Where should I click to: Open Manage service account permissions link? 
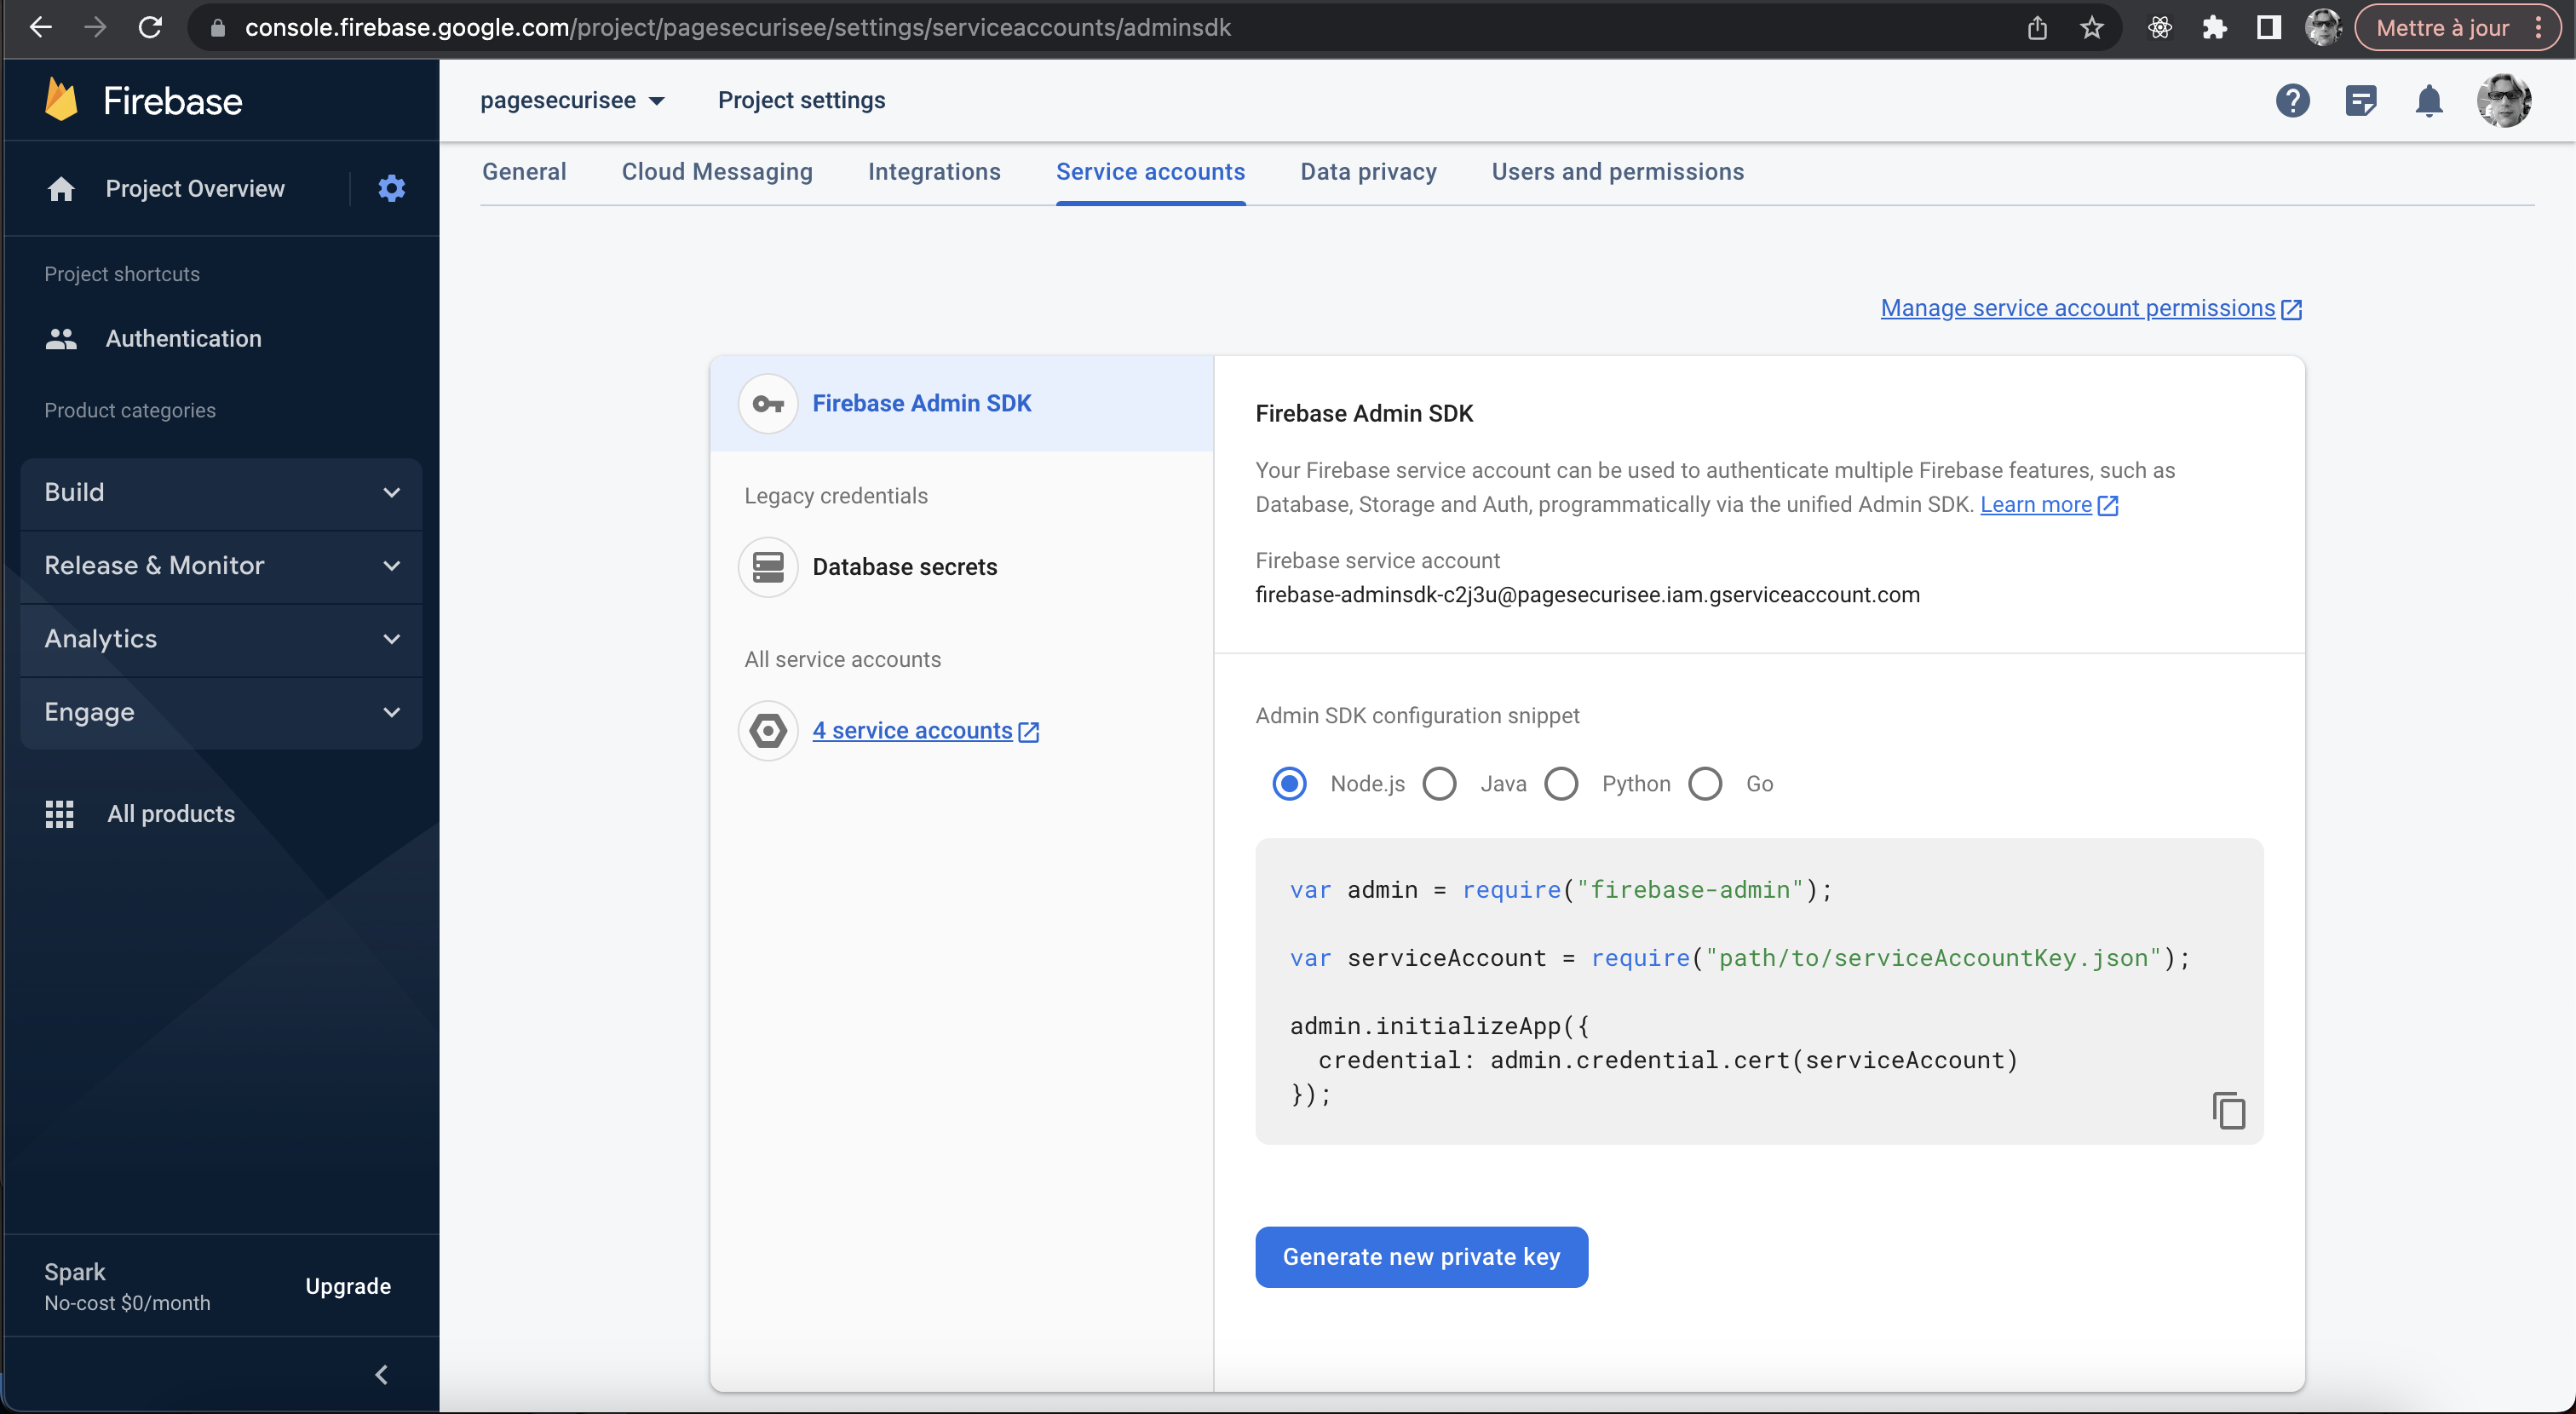pyautogui.click(x=2091, y=308)
